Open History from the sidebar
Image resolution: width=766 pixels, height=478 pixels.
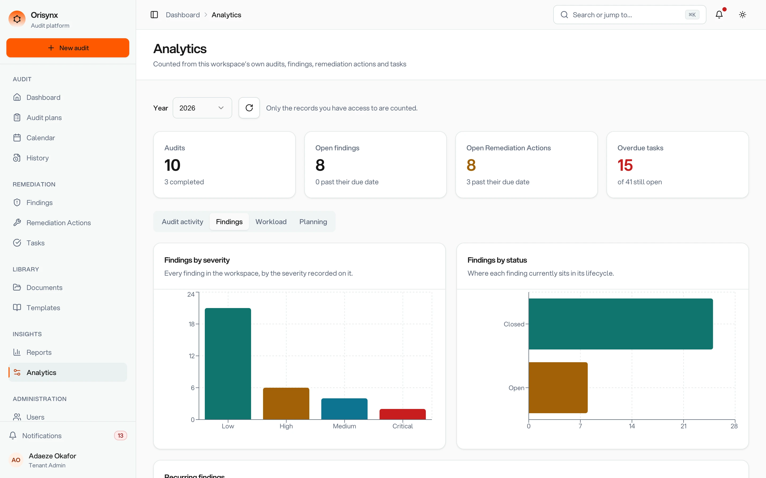tap(68, 158)
